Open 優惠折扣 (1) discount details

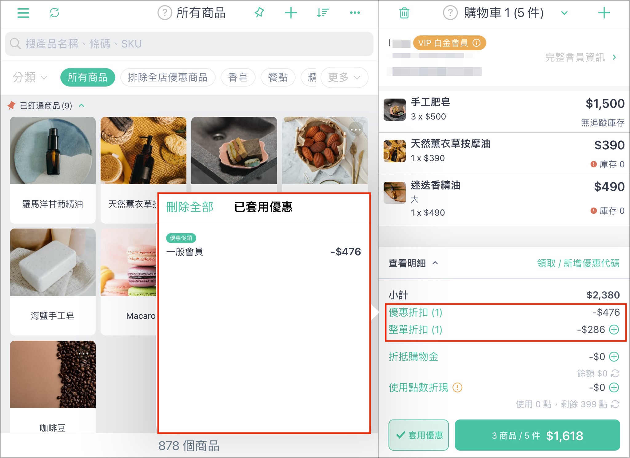(416, 312)
